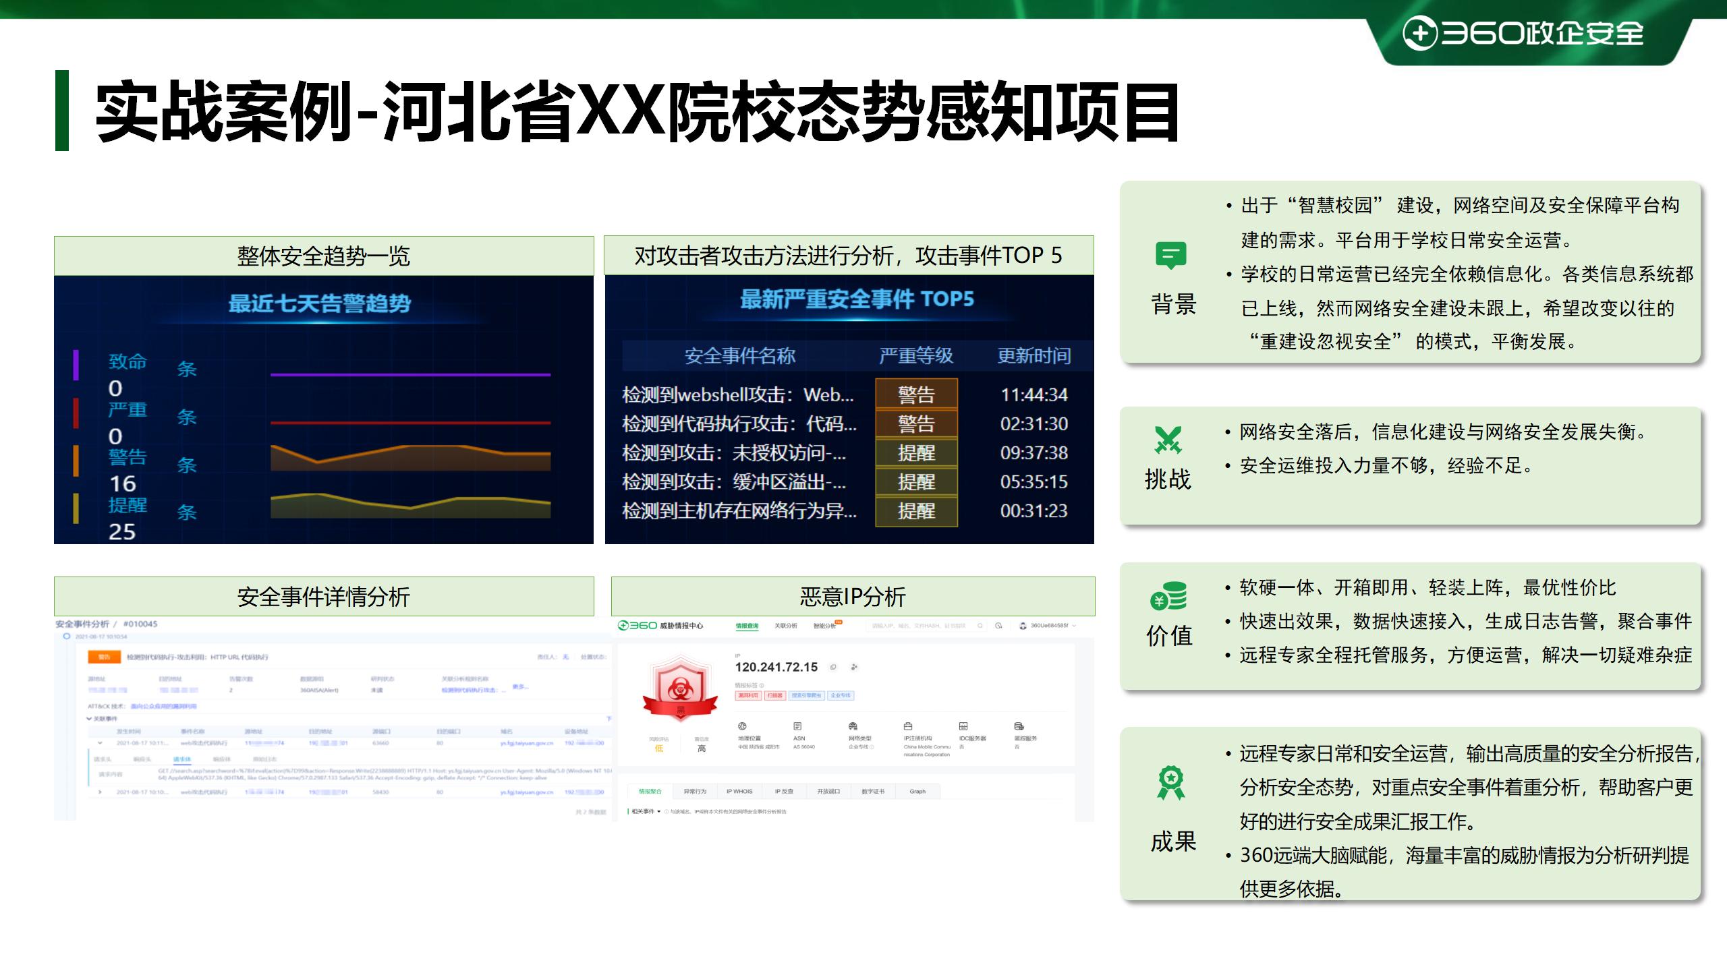Click the ASN document icon
The width and height of the screenshot is (1727, 971).
(797, 726)
